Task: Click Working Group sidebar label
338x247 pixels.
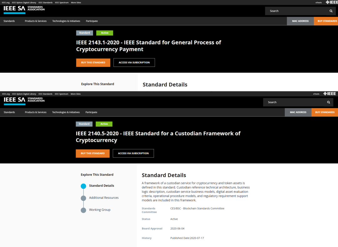Action: tap(100, 210)
